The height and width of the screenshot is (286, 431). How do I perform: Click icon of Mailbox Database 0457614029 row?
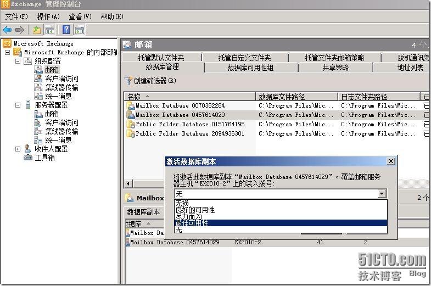[x=130, y=115]
